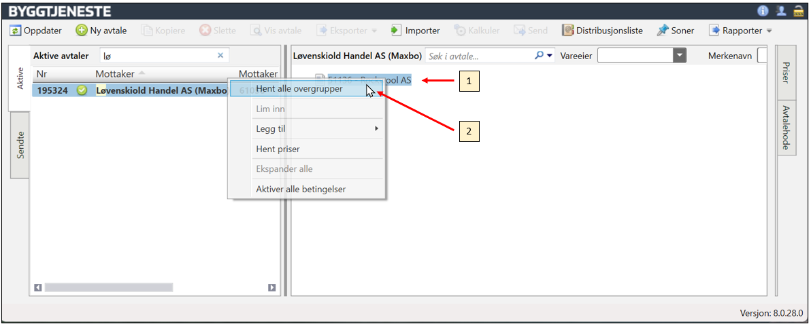Clear the Aktive avtaler search filter
This screenshot has width=811, height=326.
click(x=220, y=56)
